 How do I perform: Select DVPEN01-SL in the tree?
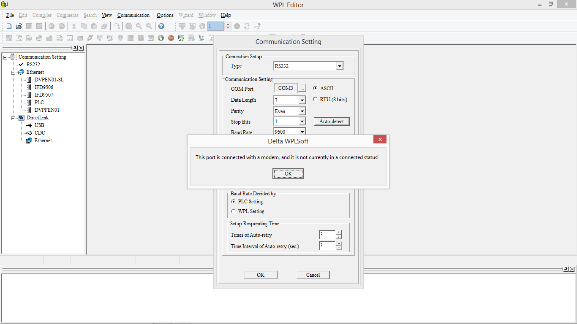pos(49,80)
